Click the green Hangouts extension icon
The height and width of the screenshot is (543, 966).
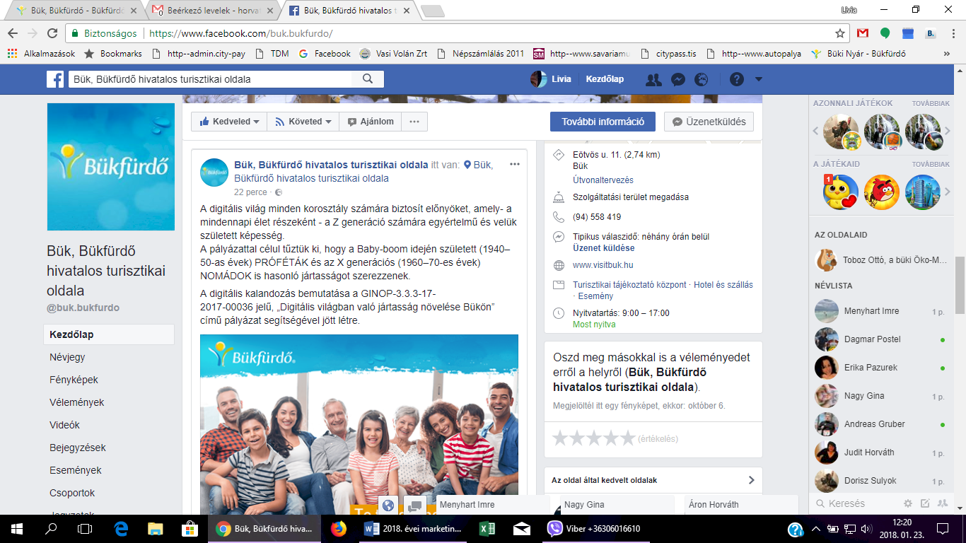coord(885,33)
